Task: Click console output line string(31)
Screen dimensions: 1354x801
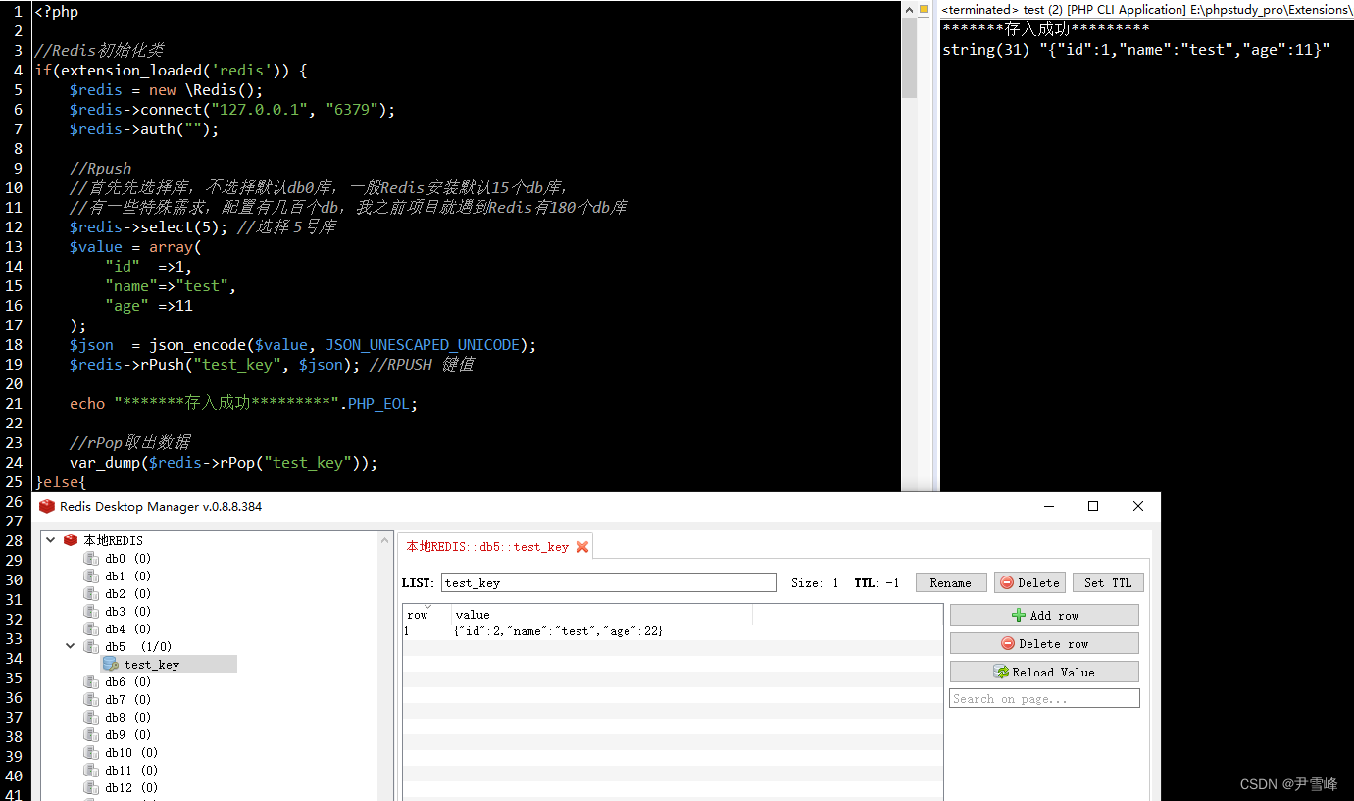Action: pos(1135,49)
